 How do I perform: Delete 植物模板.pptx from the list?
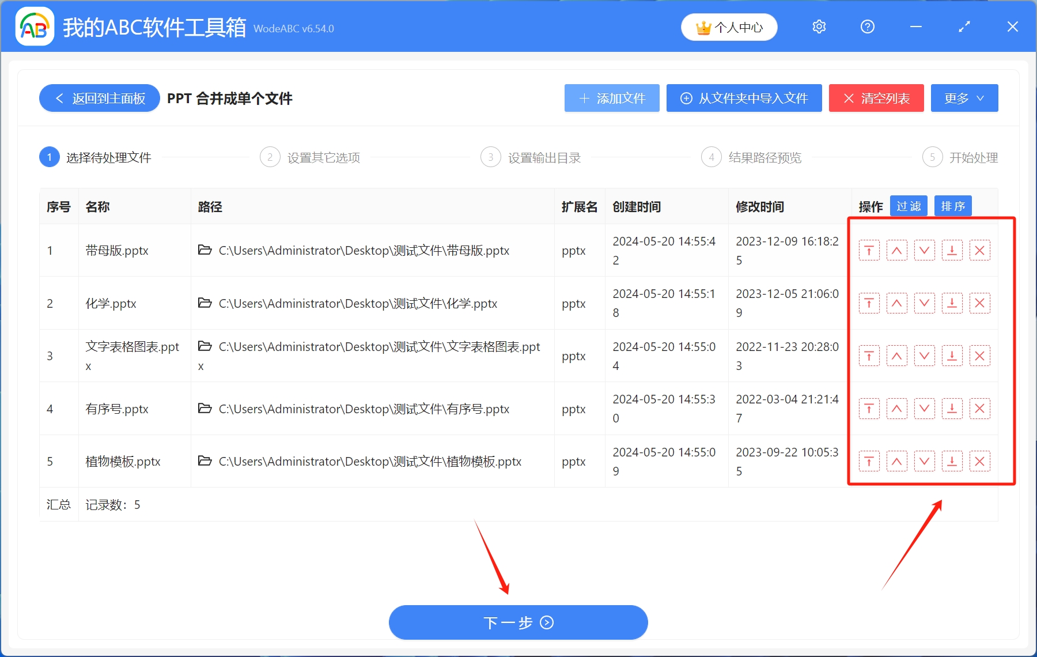point(980,461)
